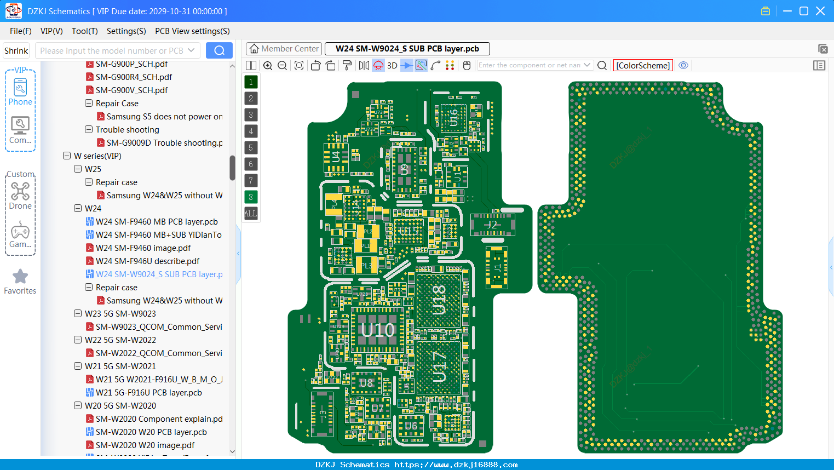Image resolution: width=834 pixels, height=470 pixels.
Task: Open PCB View settings(S) menu
Action: pyautogui.click(x=193, y=31)
